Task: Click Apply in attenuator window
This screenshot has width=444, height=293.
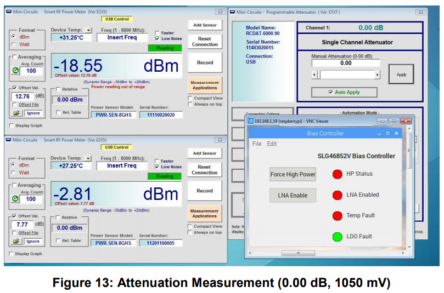Action: pyautogui.click(x=401, y=74)
